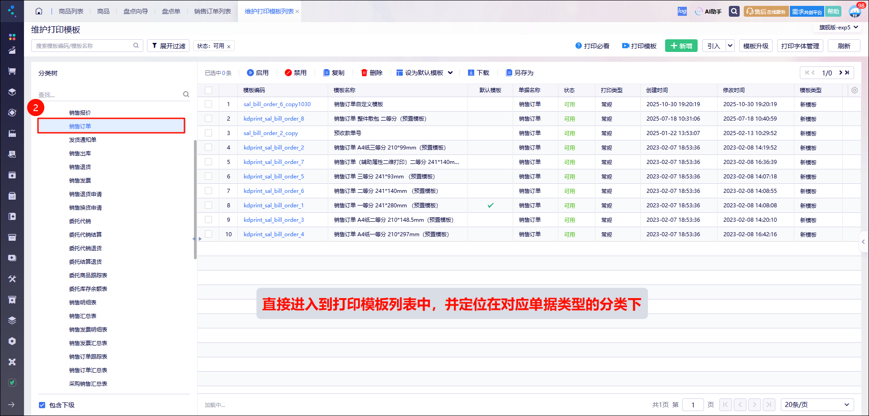Expand the right side panel handle

pos(864,242)
